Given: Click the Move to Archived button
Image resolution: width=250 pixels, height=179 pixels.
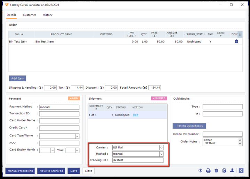Looking at the screenshot, I should [x=51, y=171].
